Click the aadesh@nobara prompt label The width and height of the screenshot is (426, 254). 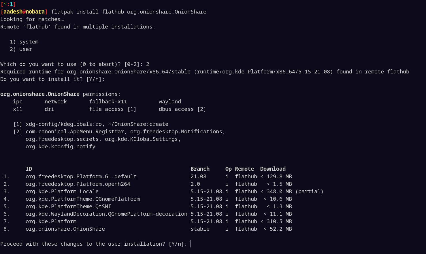point(24,12)
